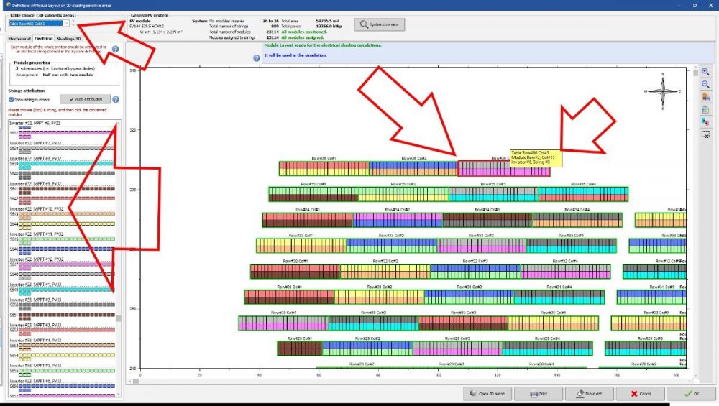Click the zoom in magnifier icon

[x=705, y=72]
